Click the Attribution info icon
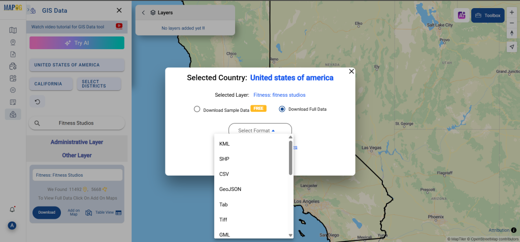520x242 pixels. (x=514, y=230)
